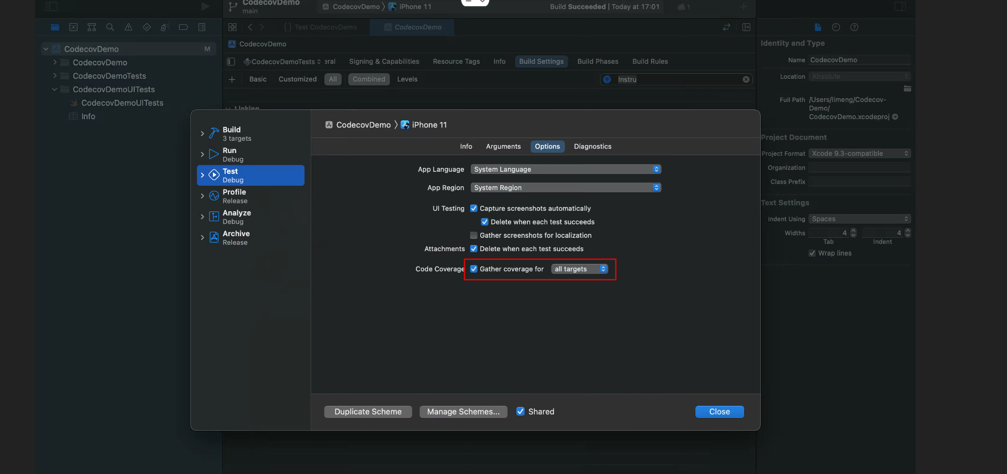
Task: Switch to the Diagnostics tab
Action: [592, 146]
